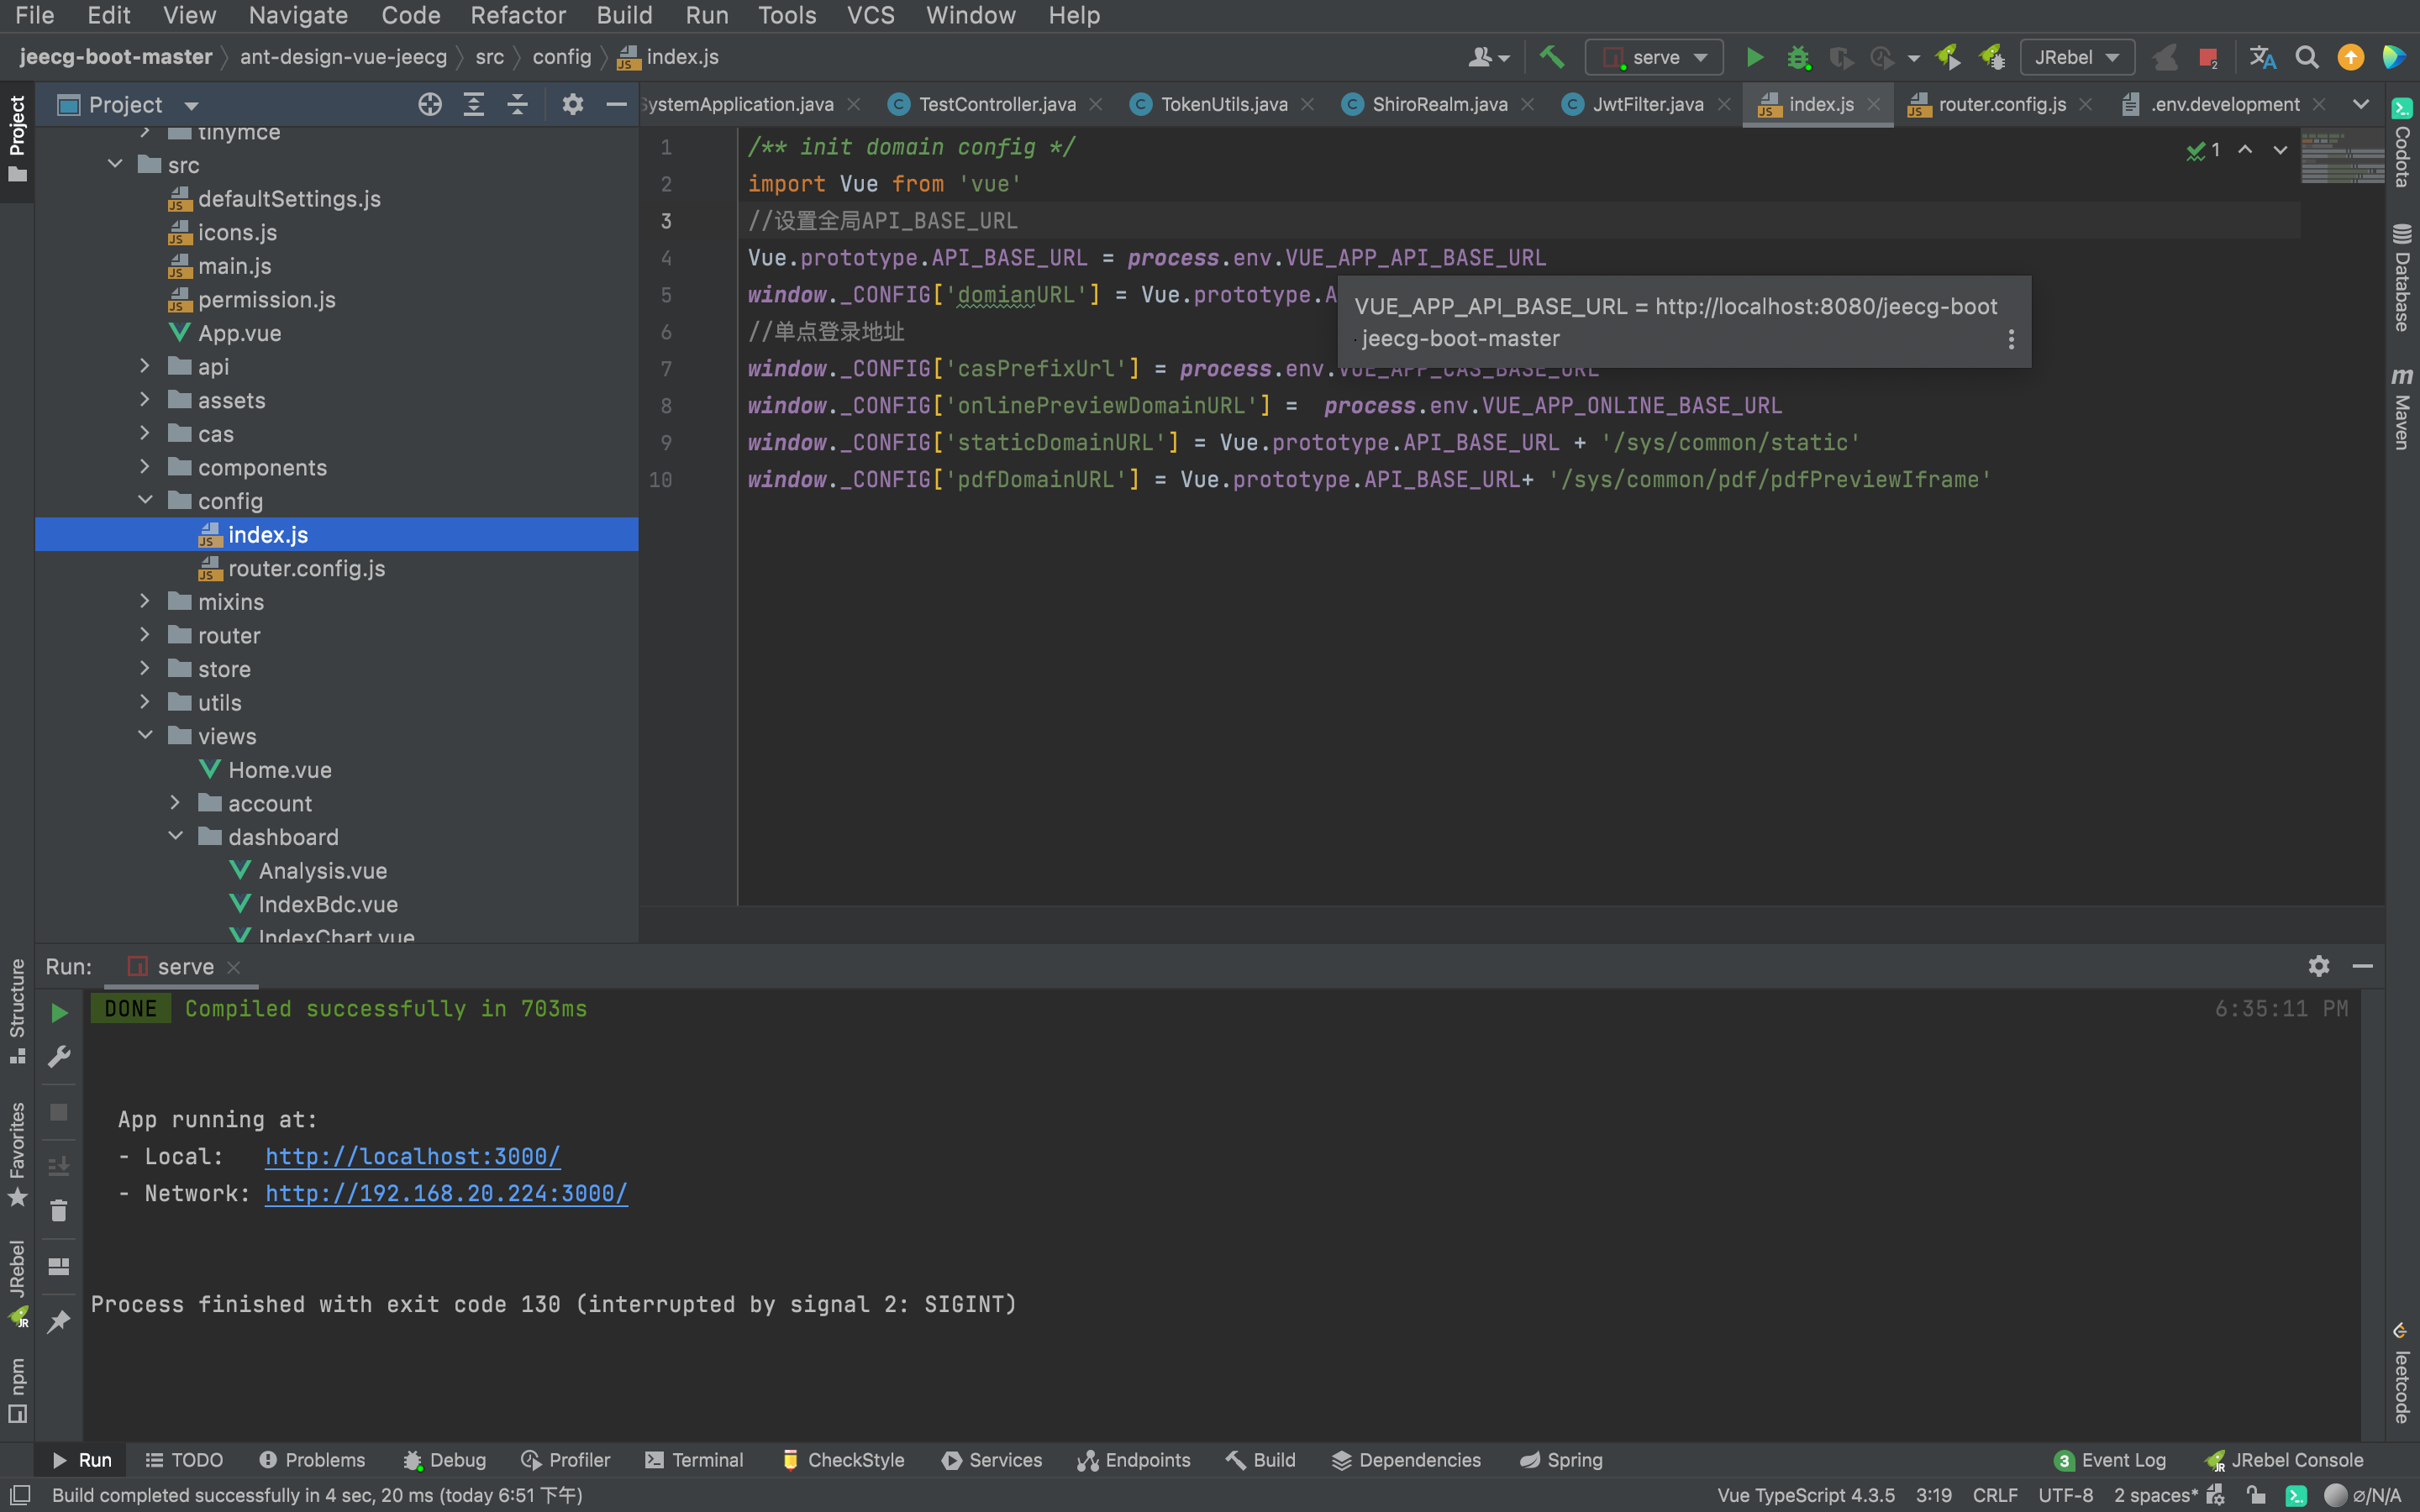Screen dimensions: 2420x1512
Task: Select opened file target icon in Project panel
Action: [x=430, y=104]
